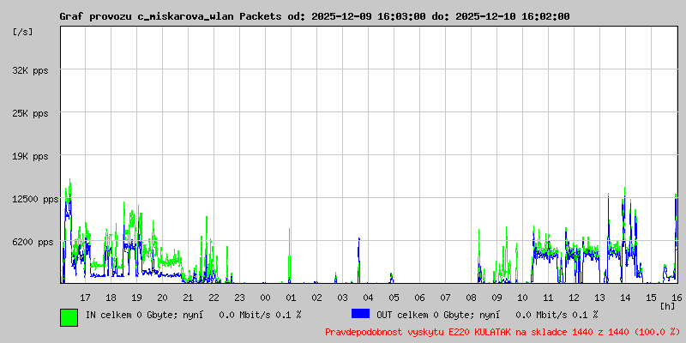The height and width of the screenshot is (343, 686).
Task: Click the '01' hour label on x-axis
Action: 291,298
